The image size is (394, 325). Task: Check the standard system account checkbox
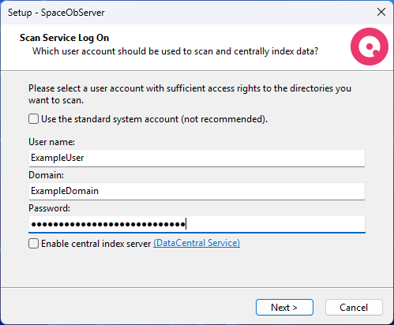click(x=34, y=119)
